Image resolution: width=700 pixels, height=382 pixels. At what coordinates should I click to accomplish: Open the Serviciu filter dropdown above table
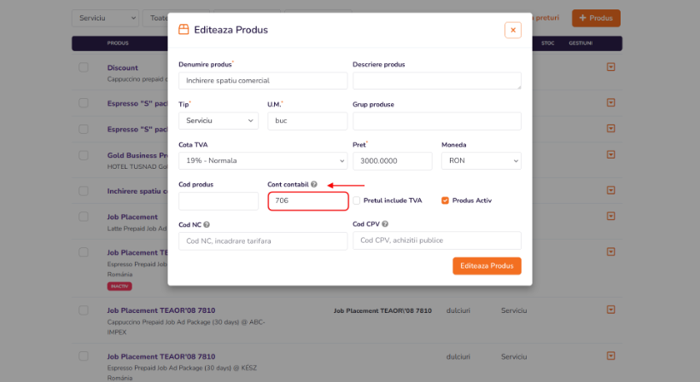pyautogui.click(x=105, y=18)
